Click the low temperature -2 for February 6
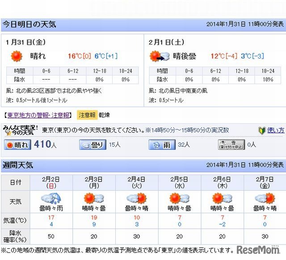Viewport: 286px width, 260px height. pos(223,224)
